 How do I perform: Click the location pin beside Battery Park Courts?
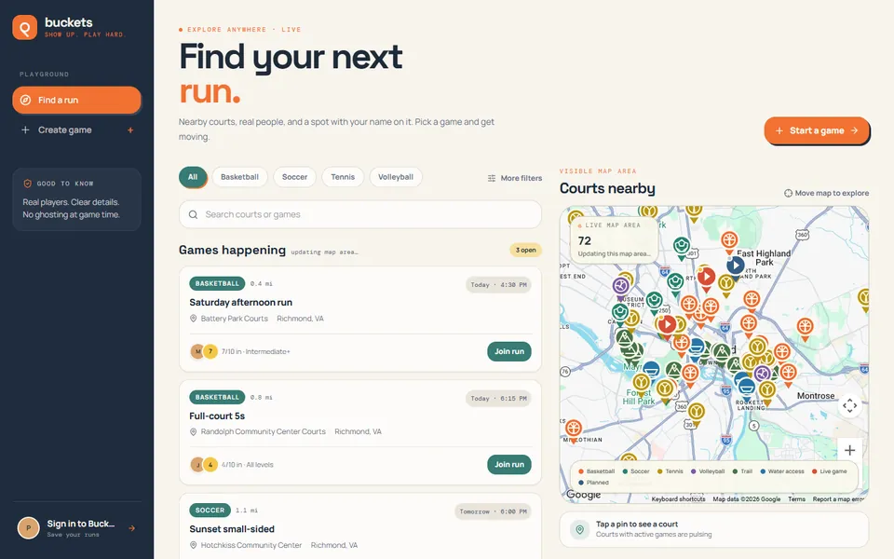[194, 319]
